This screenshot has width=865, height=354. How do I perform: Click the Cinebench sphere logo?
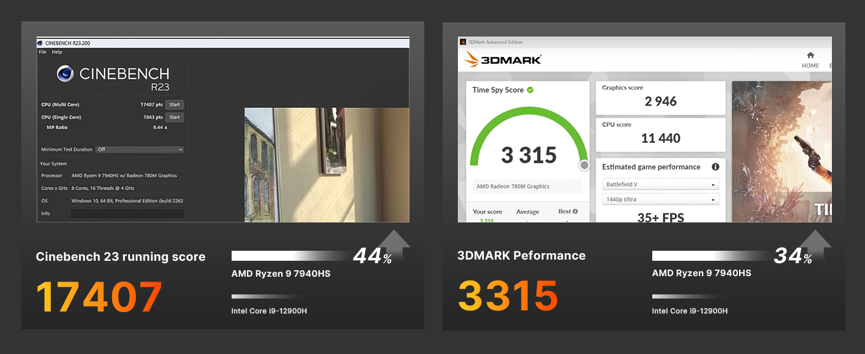[65, 74]
